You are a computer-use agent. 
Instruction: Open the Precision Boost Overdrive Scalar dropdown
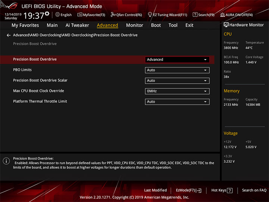(x=177, y=80)
